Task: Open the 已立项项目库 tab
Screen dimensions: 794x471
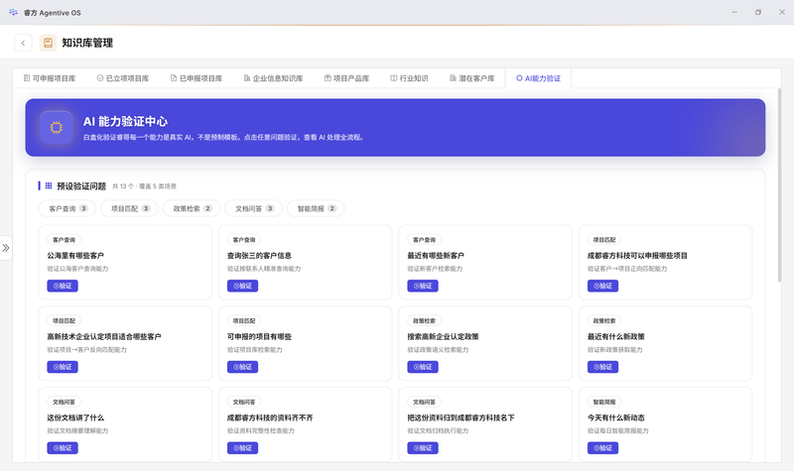Action: click(x=123, y=78)
